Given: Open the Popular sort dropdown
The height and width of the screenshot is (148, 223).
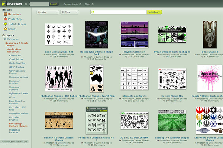Looking at the screenshot, I should click(x=48, y=12).
